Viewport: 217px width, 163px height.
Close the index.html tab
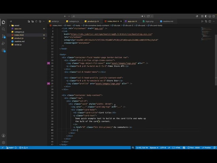click(121, 21)
